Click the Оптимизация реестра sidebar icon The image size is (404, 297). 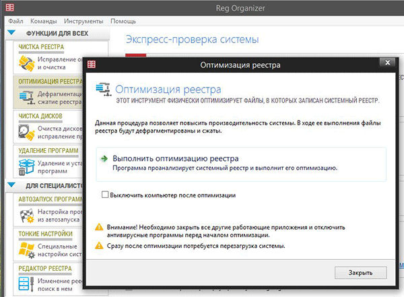27,98
